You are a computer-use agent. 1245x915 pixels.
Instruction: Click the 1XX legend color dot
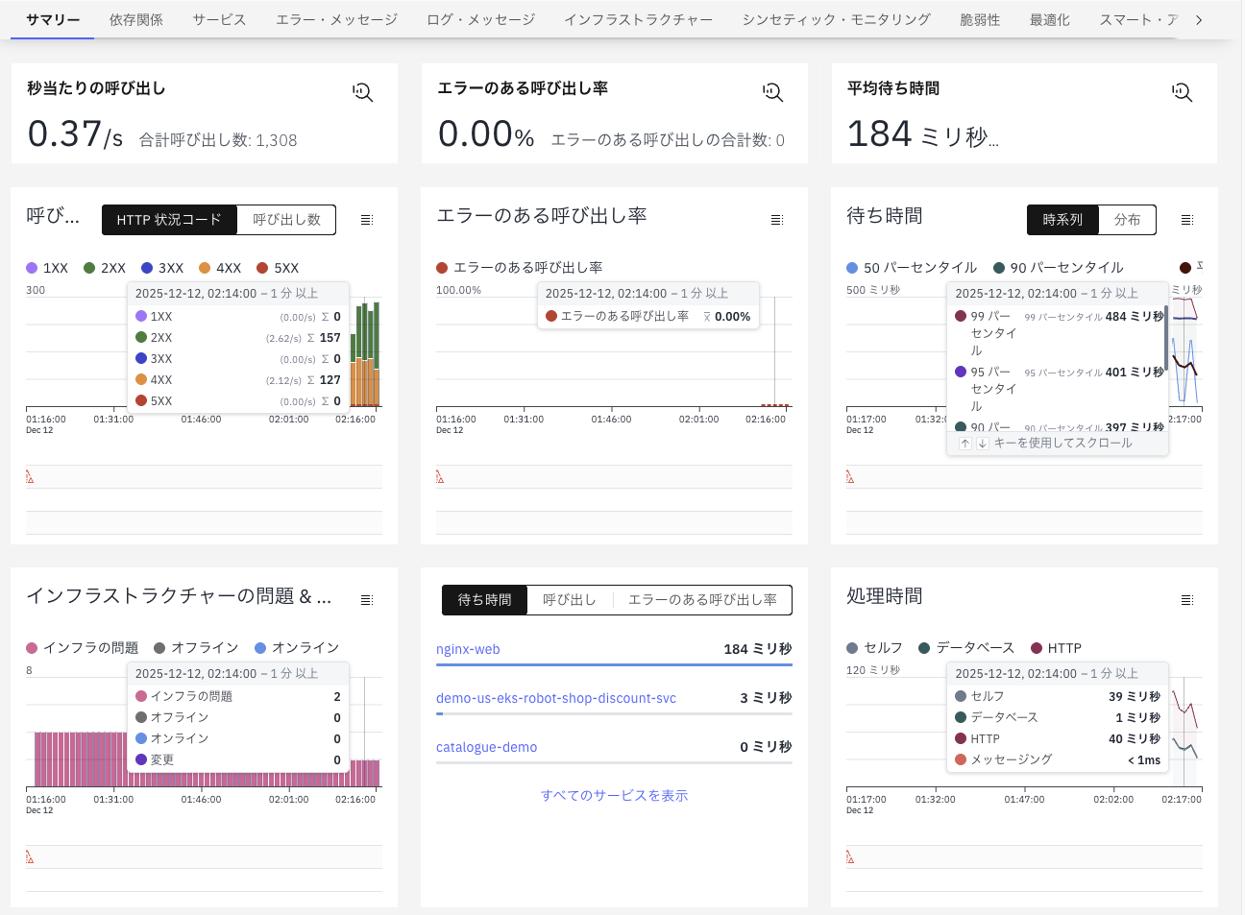32,268
